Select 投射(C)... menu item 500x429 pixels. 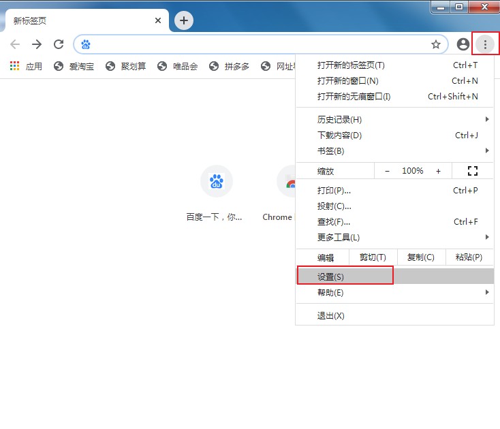coord(395,206)
